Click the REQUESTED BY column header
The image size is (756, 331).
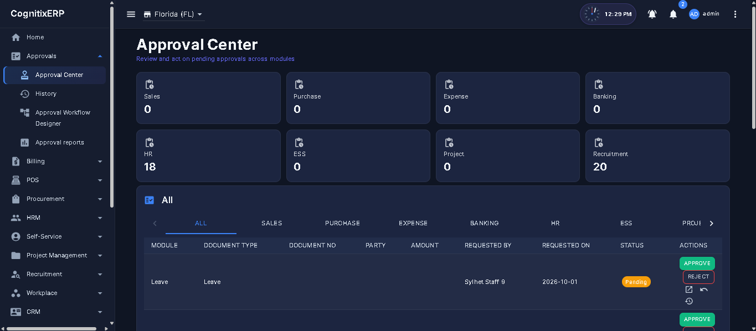pos(488,245)
